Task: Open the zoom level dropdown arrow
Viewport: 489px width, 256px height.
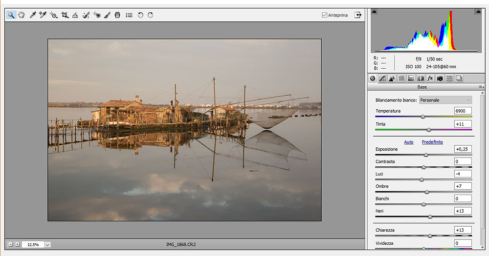Action: click(47, 245)
